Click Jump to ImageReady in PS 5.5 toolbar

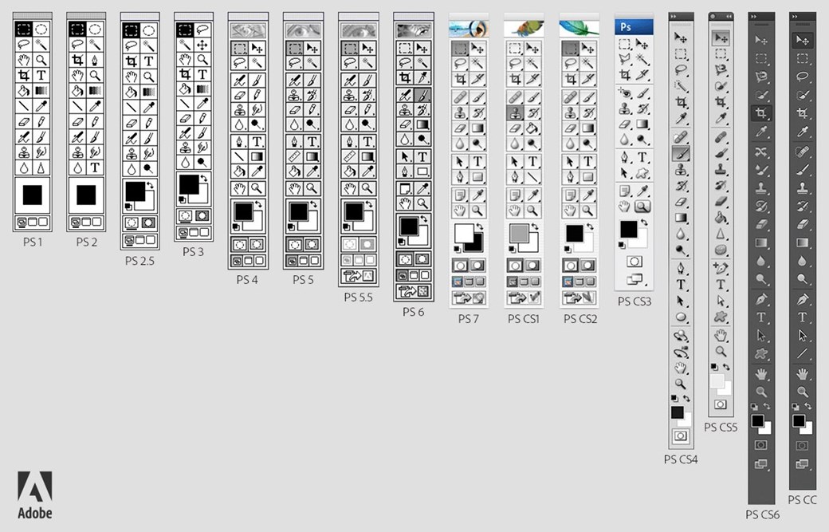[359, 275]
